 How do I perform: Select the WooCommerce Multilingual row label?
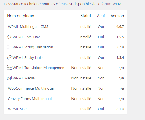click(31, 88)
